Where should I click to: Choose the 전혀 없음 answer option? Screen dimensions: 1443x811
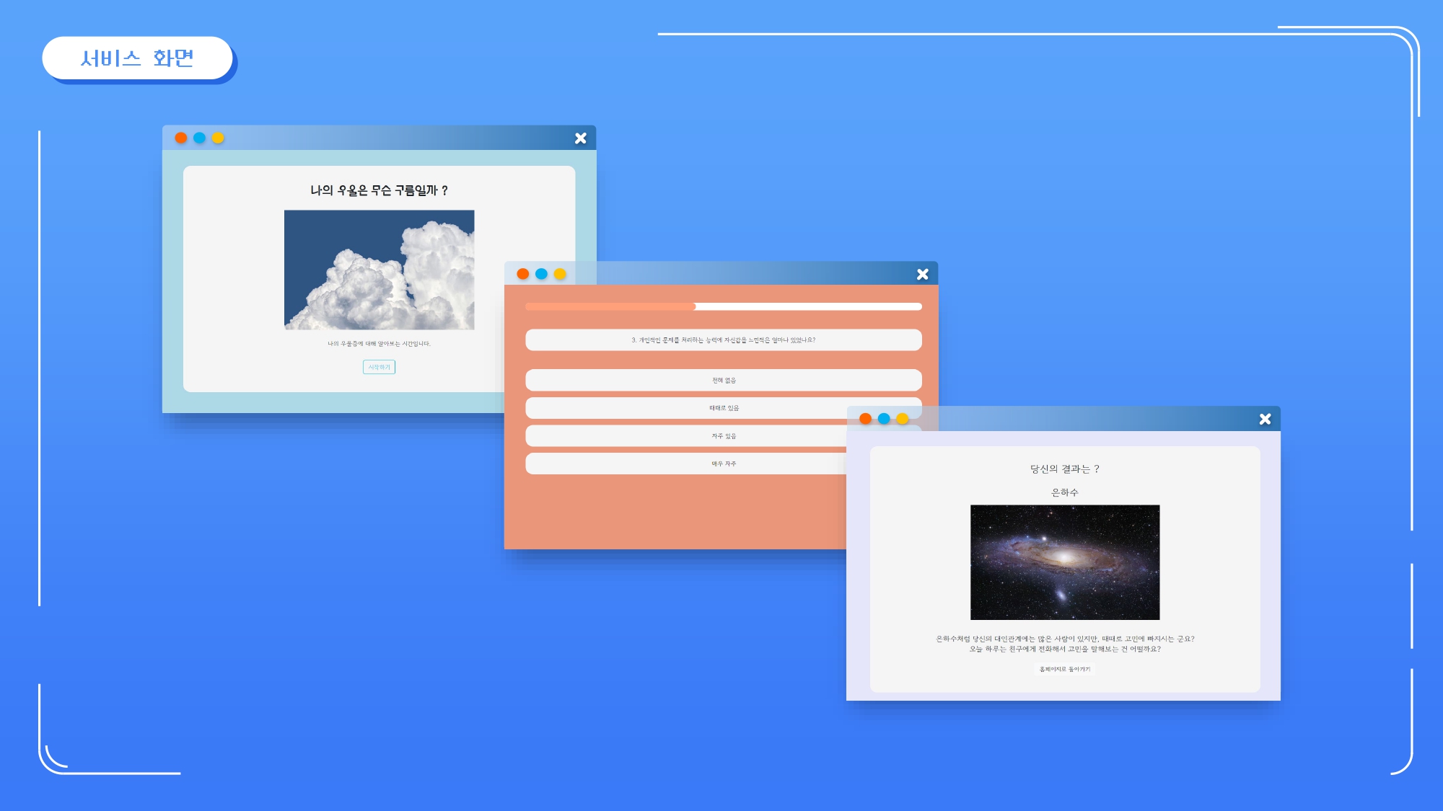click(x=723, y=380)
